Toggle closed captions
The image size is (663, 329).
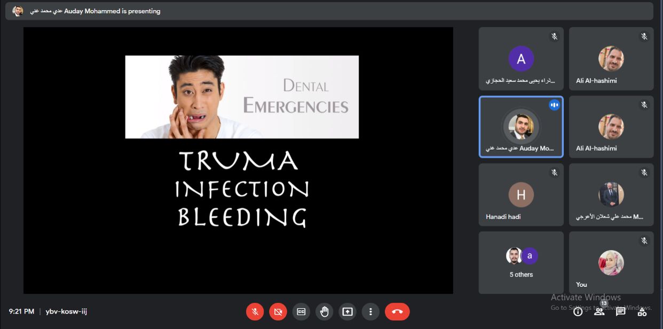coord(301,312)
